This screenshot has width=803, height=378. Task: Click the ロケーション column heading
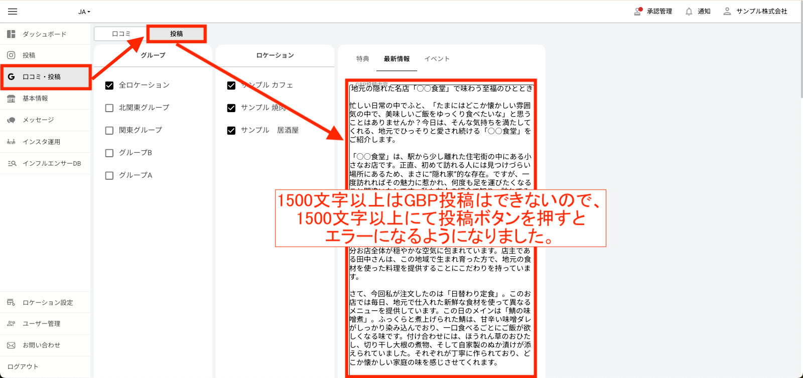coord(275,55)
